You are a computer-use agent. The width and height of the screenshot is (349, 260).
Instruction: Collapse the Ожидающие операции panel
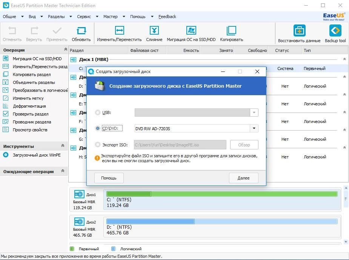(x=63, y=171)
